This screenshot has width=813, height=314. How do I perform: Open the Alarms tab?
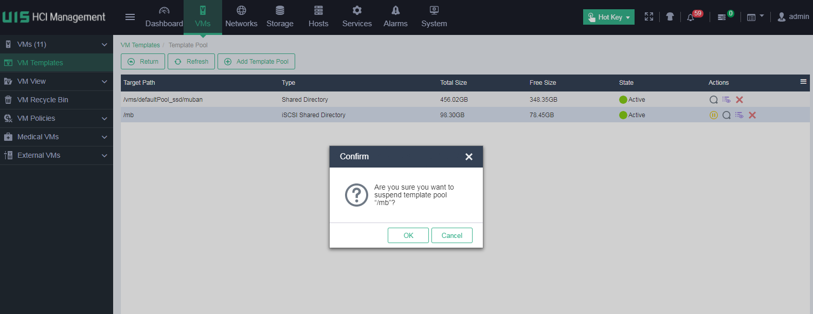(x=395, y=17)
